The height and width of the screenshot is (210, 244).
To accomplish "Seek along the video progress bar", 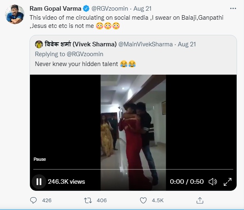I will [133, 169].
